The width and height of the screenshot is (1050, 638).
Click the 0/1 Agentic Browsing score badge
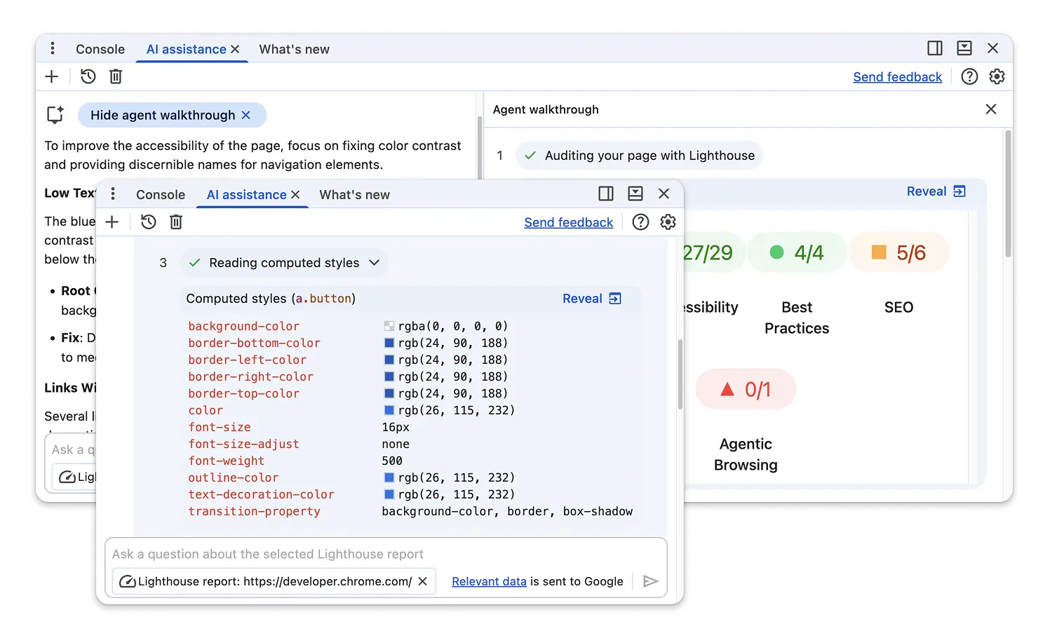pyautogui.click(x=746, y=389)
